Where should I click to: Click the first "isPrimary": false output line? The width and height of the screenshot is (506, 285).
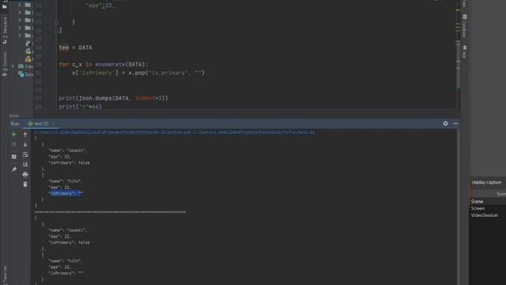69,163
